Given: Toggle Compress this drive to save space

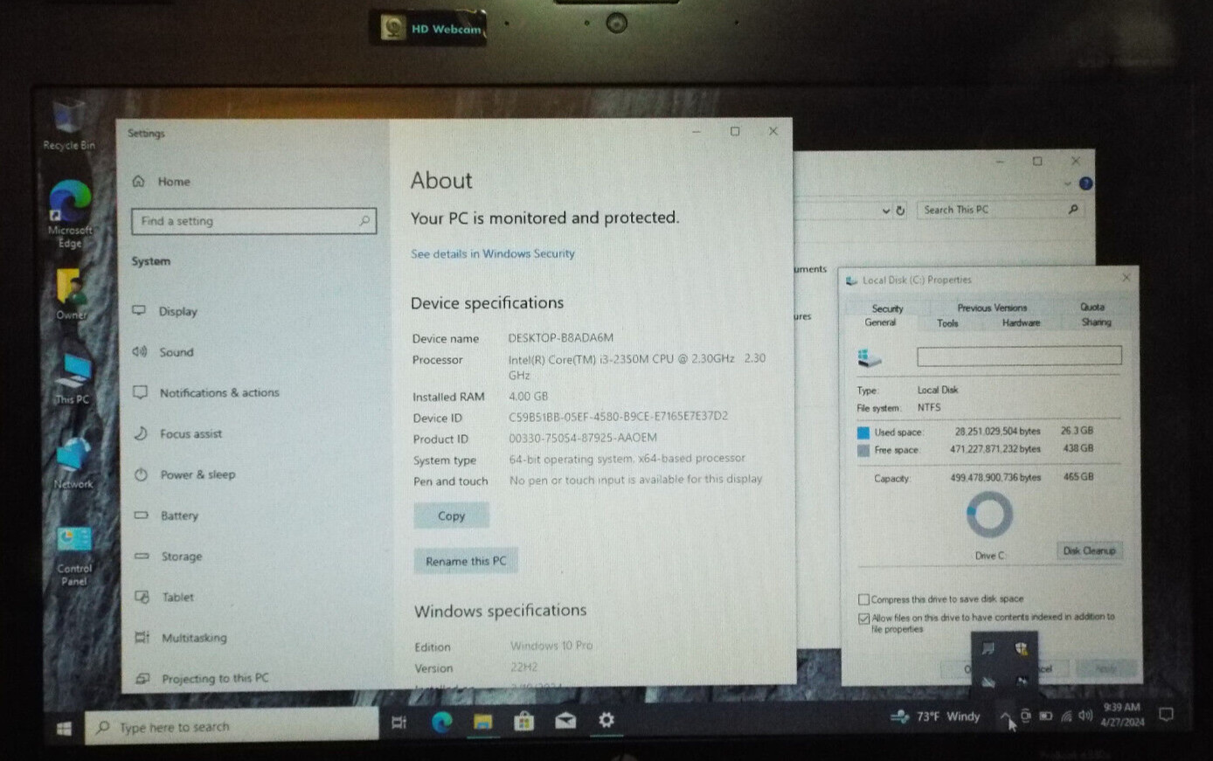Looking at the screenshot, I should click(863, 599).
